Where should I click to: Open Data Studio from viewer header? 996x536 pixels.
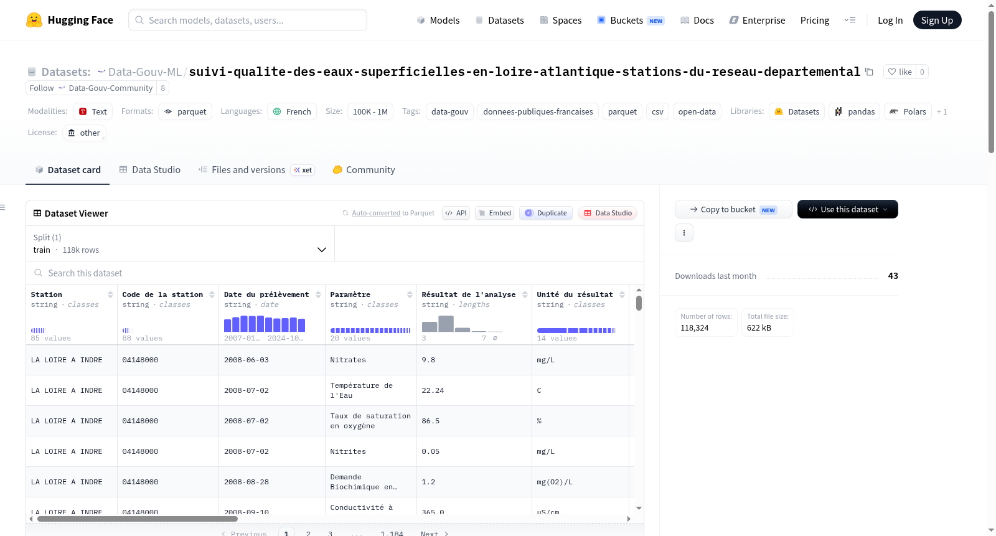pos(608,213)
